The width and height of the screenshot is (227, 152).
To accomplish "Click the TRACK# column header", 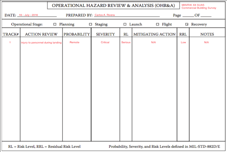I will [x=11, y=34].
